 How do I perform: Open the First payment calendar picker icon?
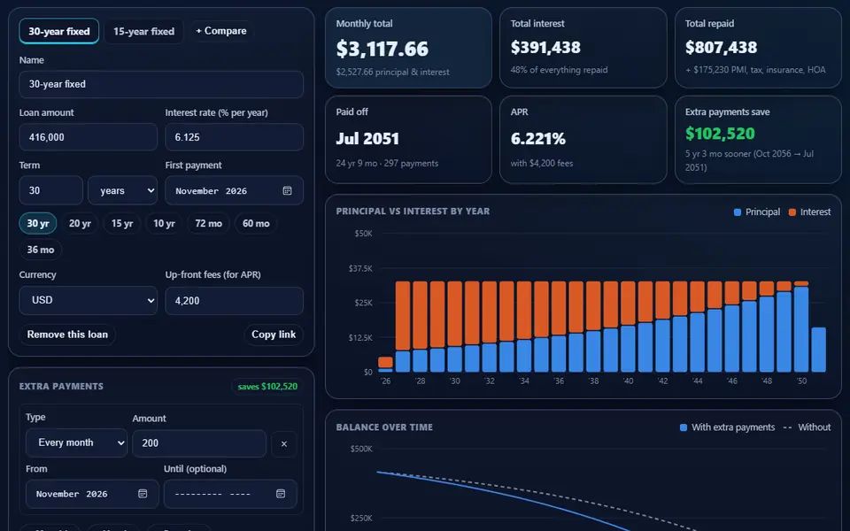(287, 191)
